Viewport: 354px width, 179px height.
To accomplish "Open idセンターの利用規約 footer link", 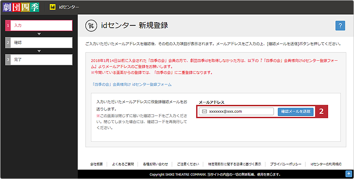I will pyautogui.click(x=326, y=164).
